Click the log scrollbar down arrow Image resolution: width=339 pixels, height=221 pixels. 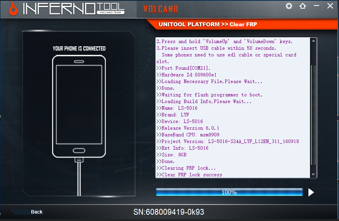[x=313, y=174]
